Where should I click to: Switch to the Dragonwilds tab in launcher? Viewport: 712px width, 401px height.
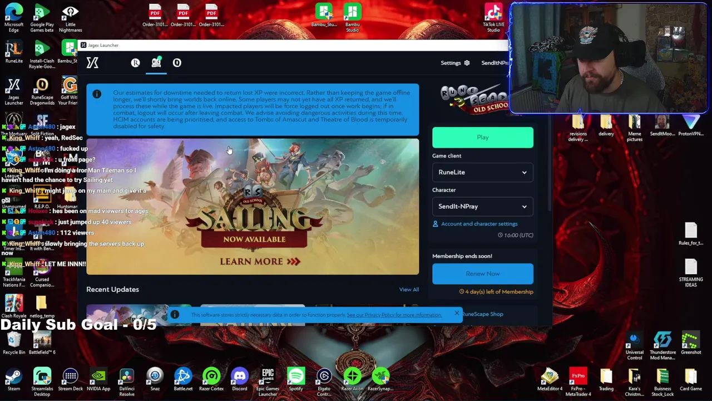[177, 63]
